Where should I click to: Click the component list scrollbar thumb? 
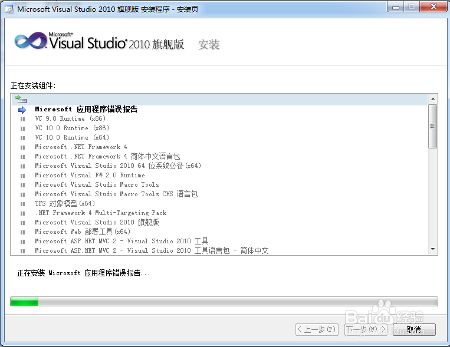tap(433, 126)
